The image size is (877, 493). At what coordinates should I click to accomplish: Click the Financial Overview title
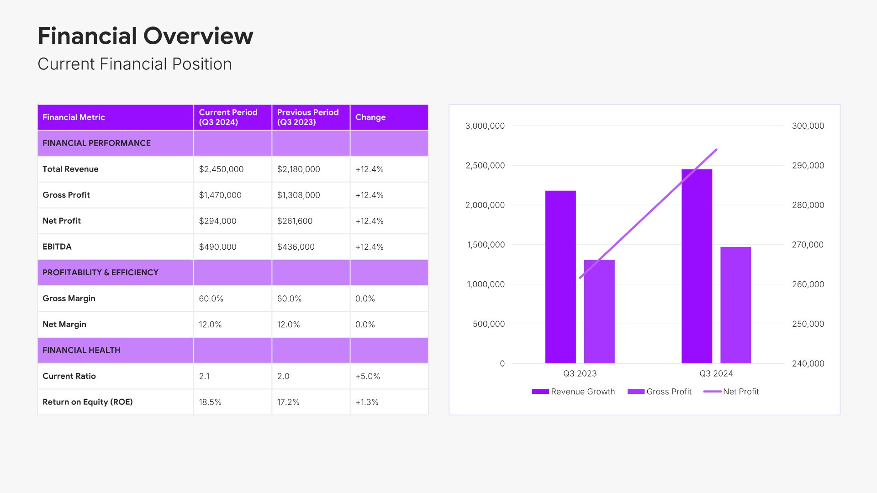(145, 36)
